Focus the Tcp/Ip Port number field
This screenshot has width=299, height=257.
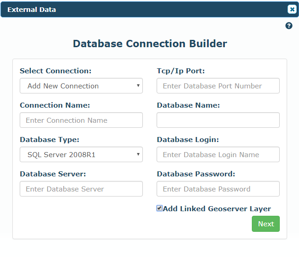click(x=218, y=86)
